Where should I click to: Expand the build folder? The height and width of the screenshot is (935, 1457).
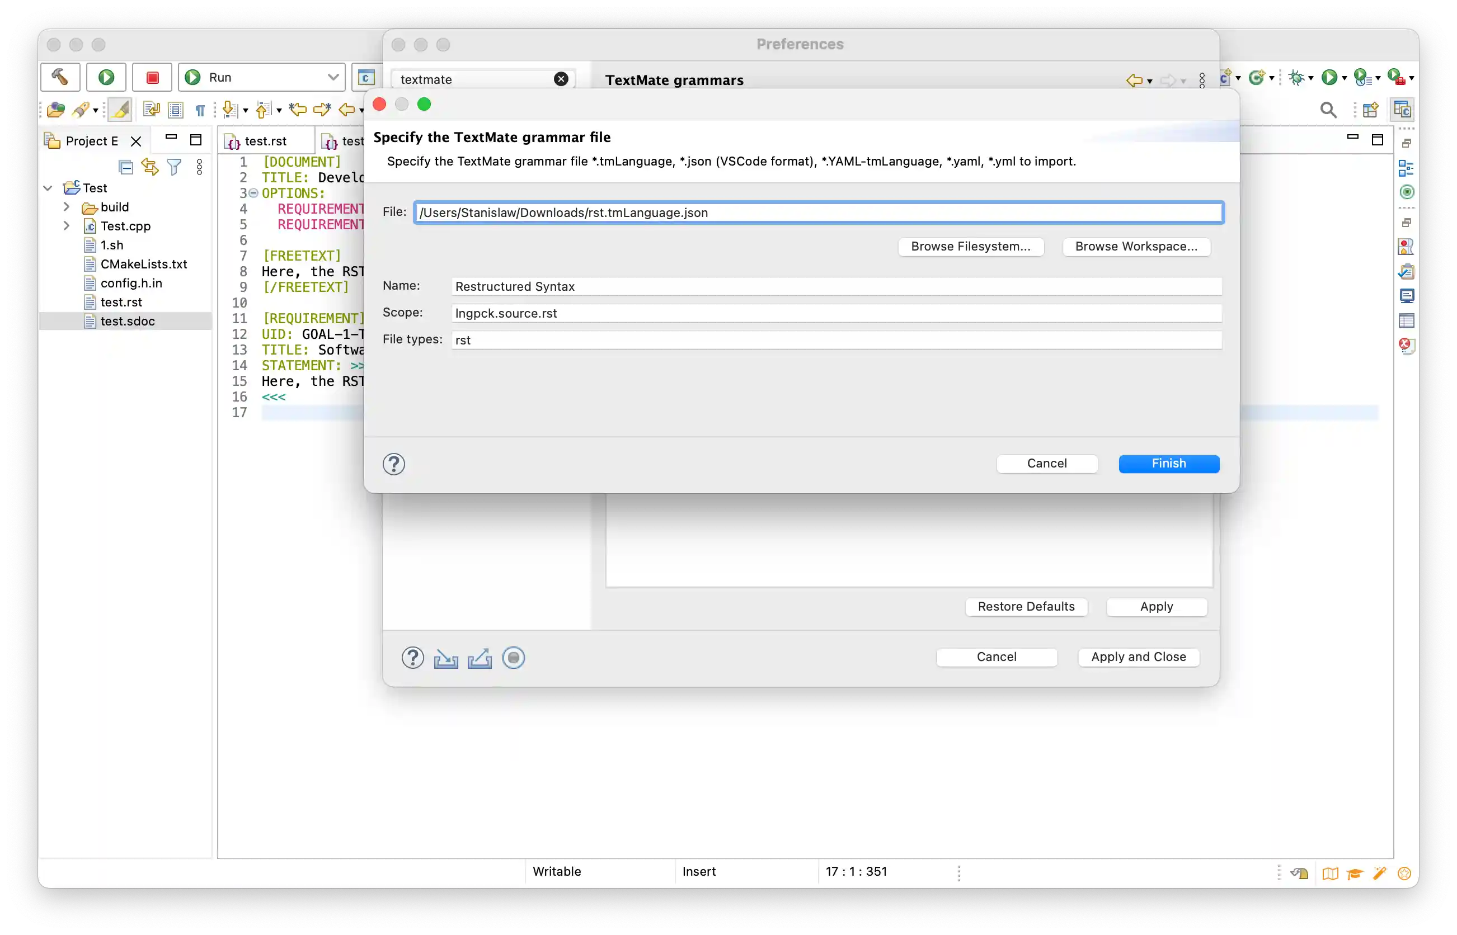[67, 207]
